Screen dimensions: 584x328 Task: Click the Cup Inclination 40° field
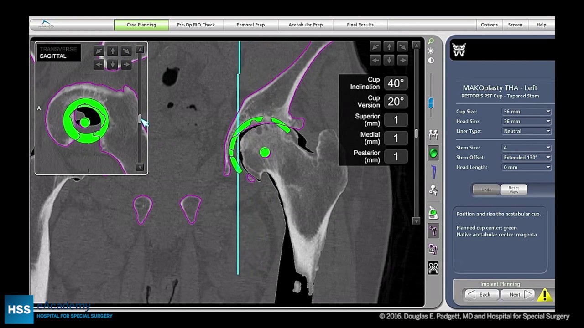pyautogui.click(x=396, y=83)
